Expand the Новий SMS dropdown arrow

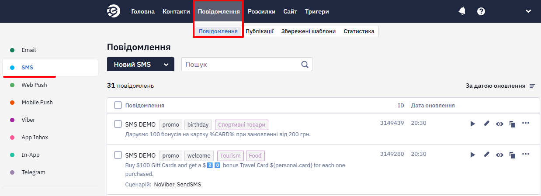click(166, 65)
